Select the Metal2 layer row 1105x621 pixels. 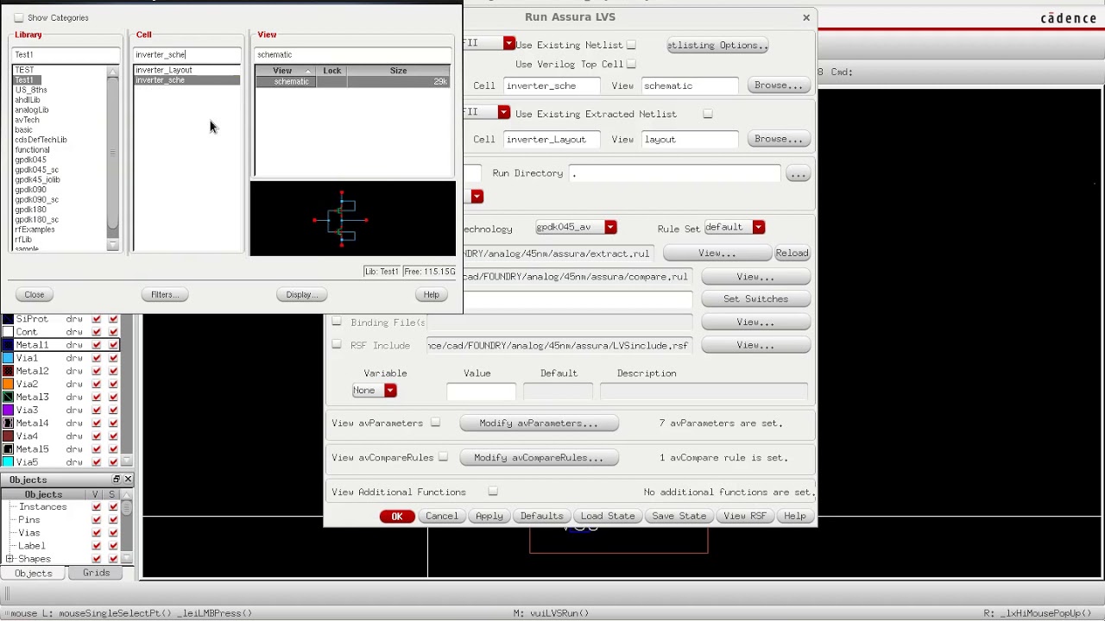point(60,371)
